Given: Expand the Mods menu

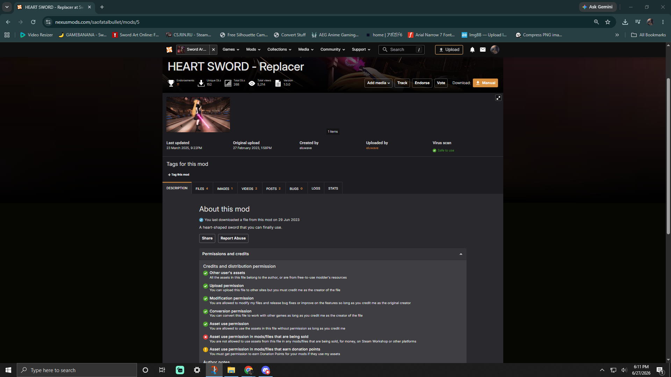Looking at the screenshot, I should tap(253, 50).
